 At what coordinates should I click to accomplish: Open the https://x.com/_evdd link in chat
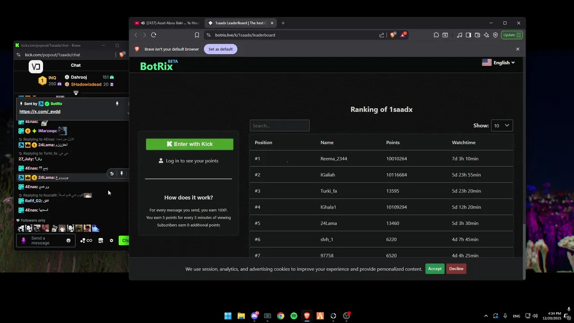pyautogui.click(x=40, y=112)
